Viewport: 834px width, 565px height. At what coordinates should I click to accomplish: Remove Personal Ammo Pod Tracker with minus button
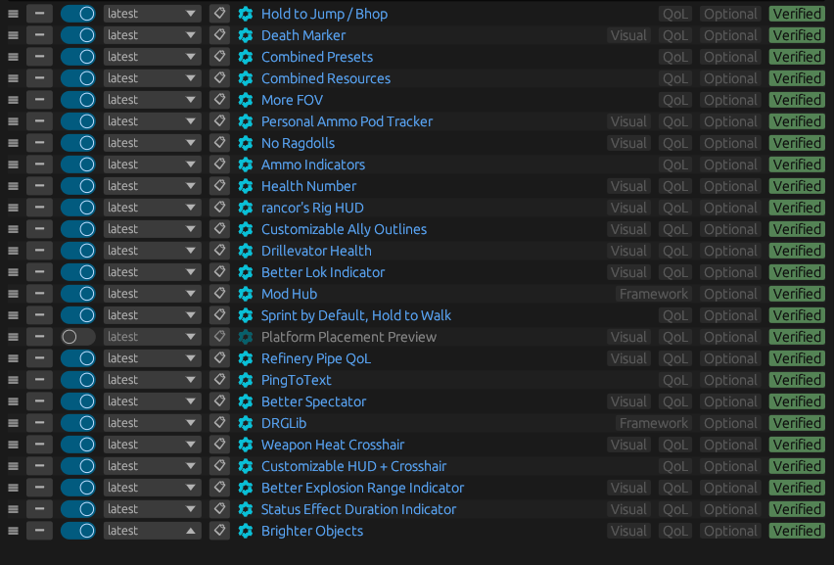(39, 121)
